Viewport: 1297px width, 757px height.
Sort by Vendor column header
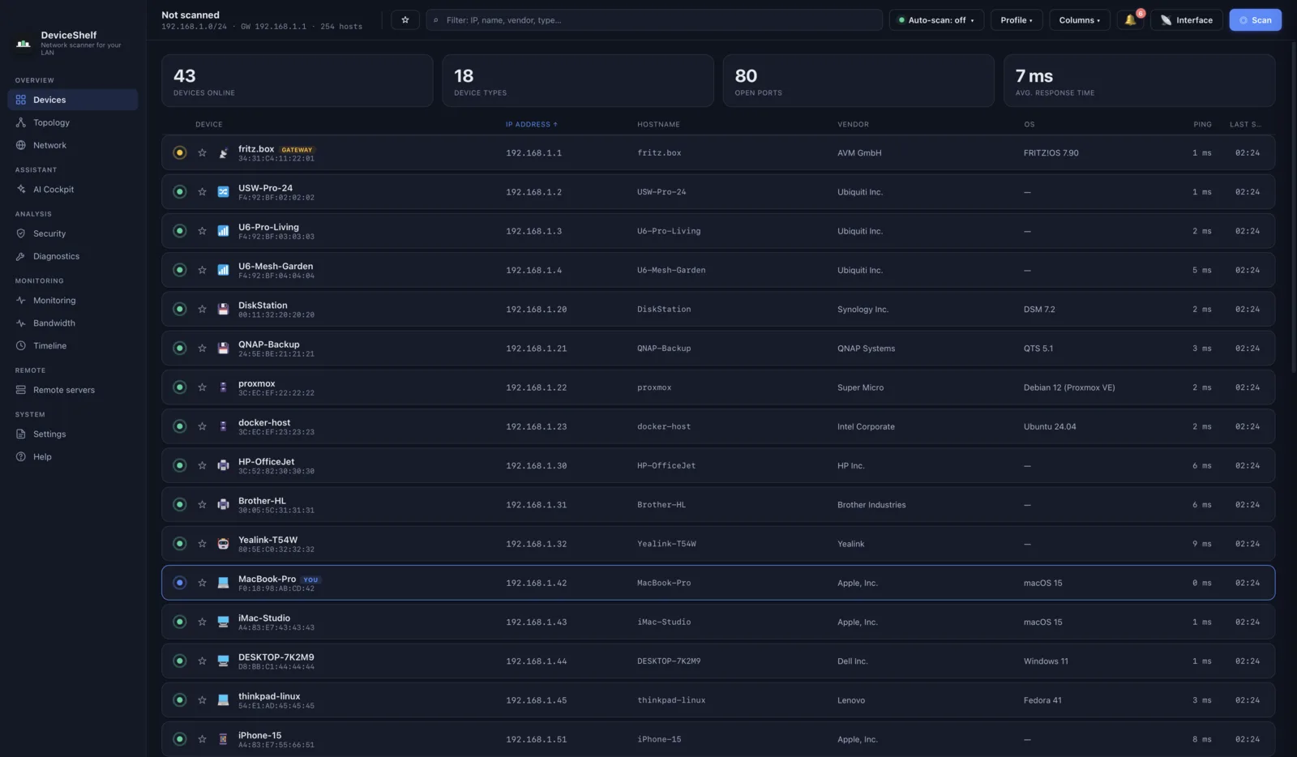pos(853,125)
